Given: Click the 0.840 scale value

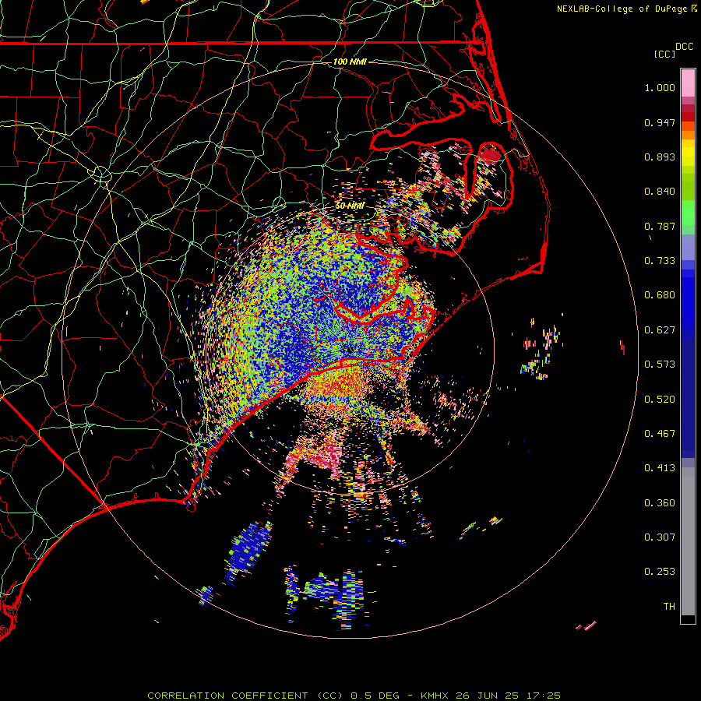Looking at the screenshot, I should (x=660, y=192).
